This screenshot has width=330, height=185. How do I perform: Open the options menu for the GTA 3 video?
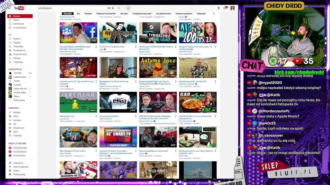pyautogui.click(x=136, y=47)
